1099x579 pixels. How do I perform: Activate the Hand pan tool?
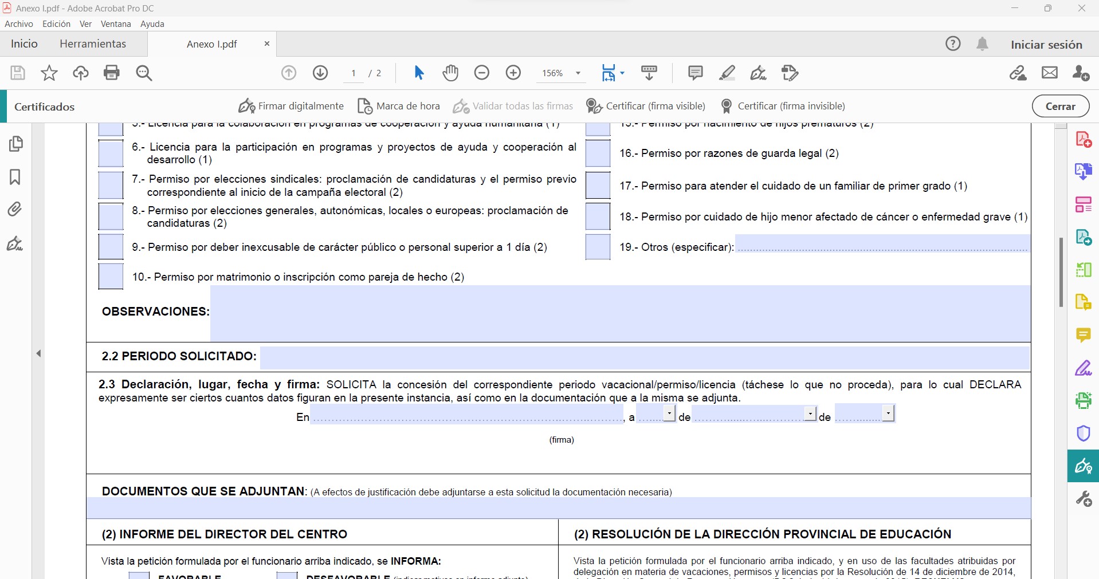coord(451,73)
